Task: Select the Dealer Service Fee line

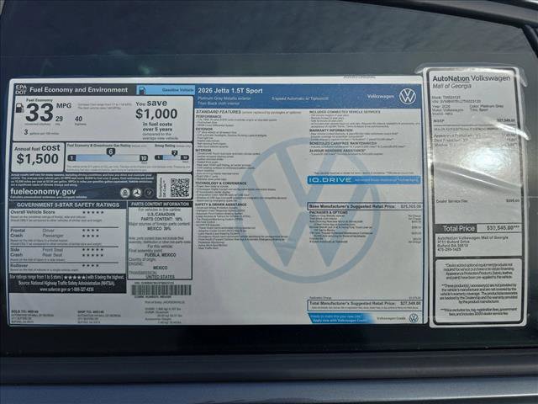Action: coord(478,201)
